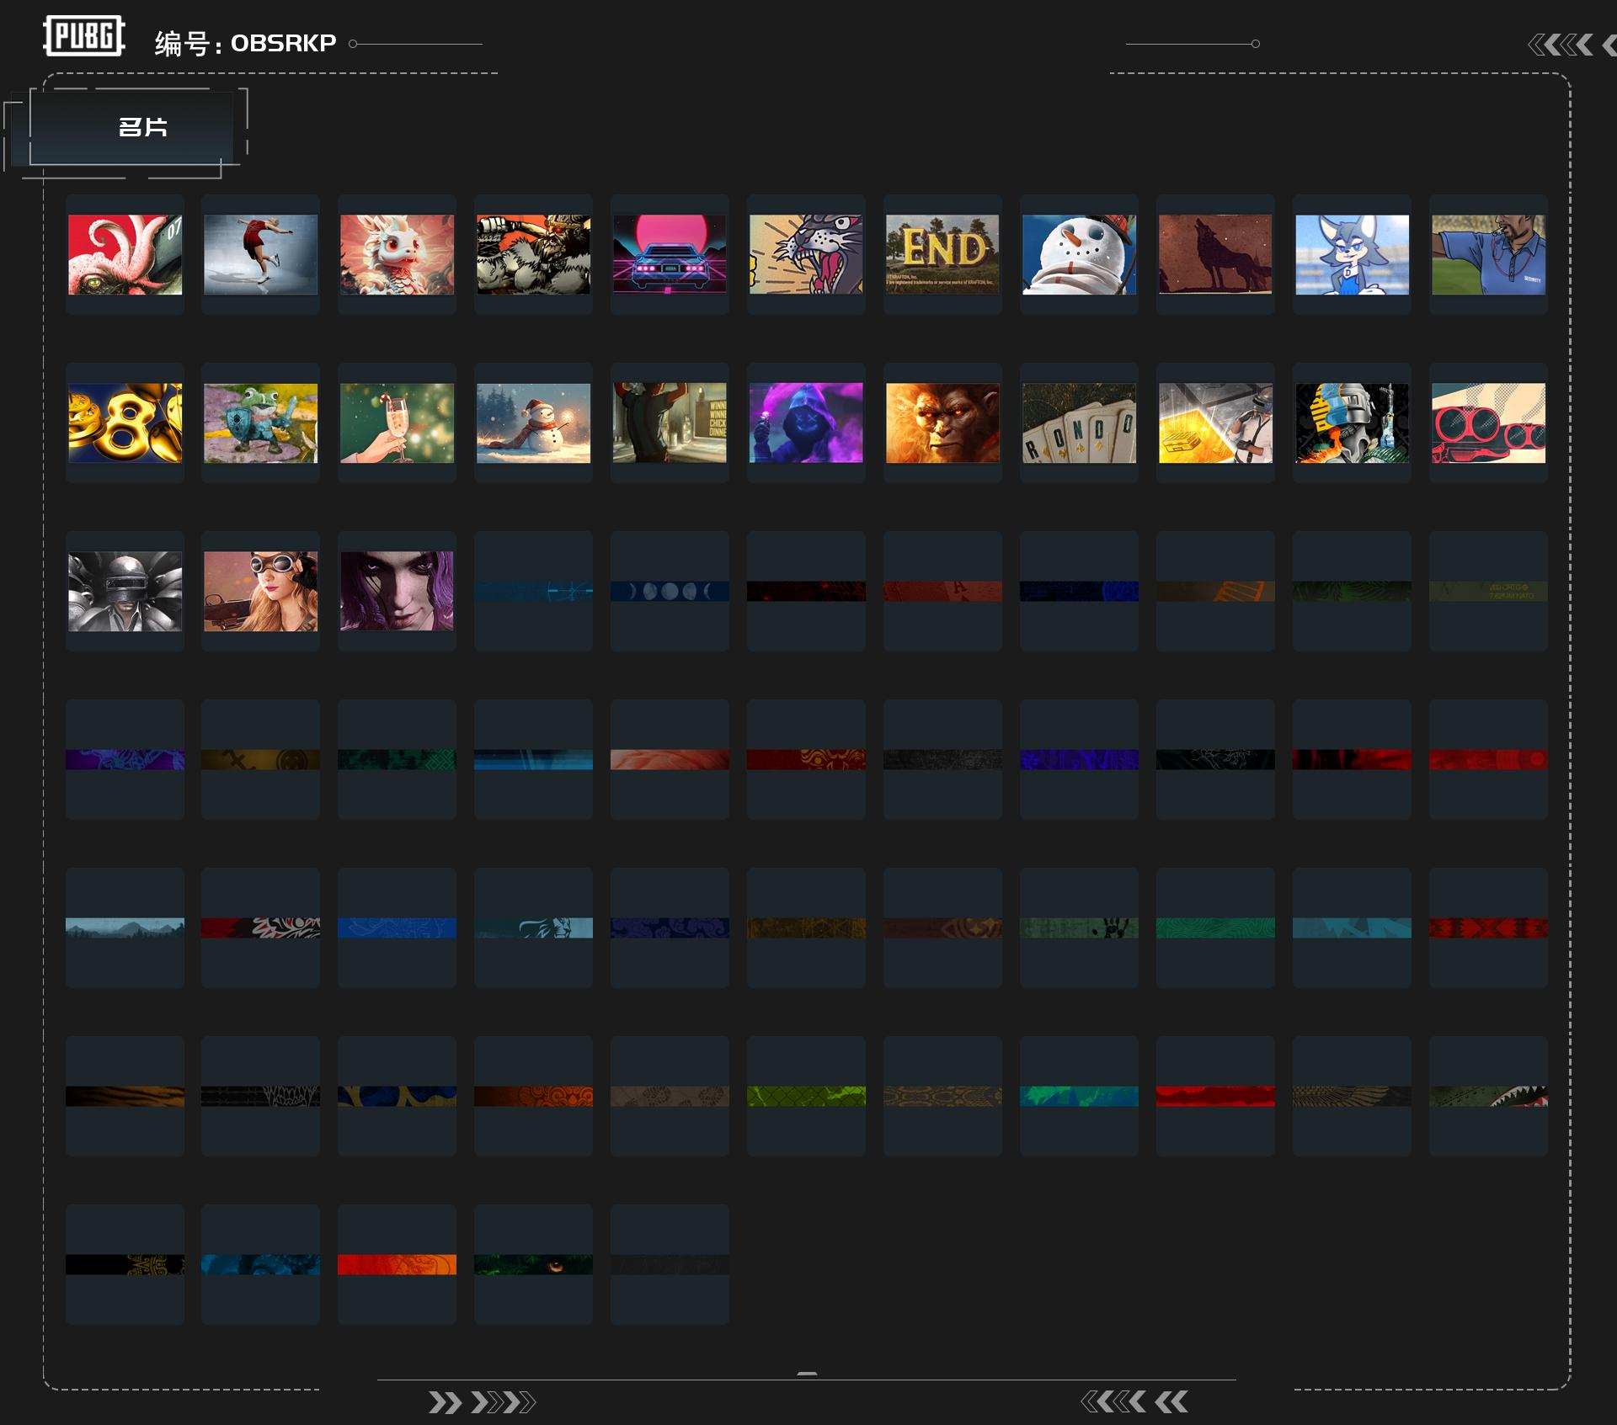Pick the gold bars nameplate

tap(1215, 423)
